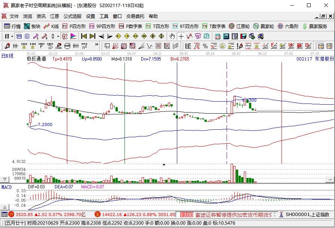
Task: Select the step-line 9 chart icon
Action: tap(44, 37)
